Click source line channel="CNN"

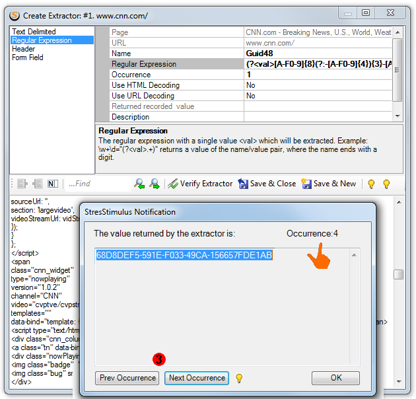tap(36, 296)
